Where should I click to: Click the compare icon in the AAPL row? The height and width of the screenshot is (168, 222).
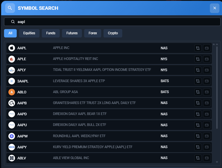point(198,48)
